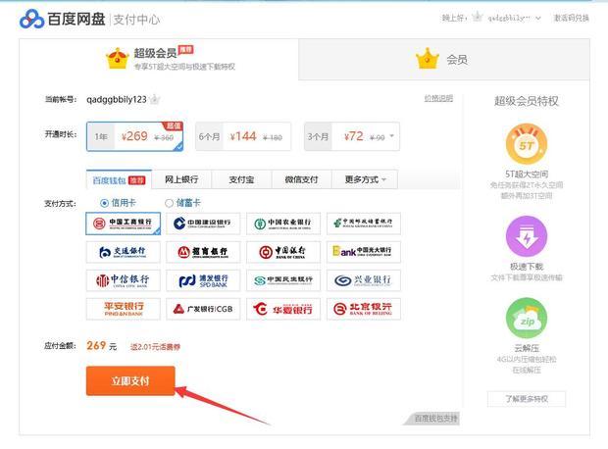Choose 中国银行 bank option
Viewport: 608px width, 449px height.
point(283,252)
